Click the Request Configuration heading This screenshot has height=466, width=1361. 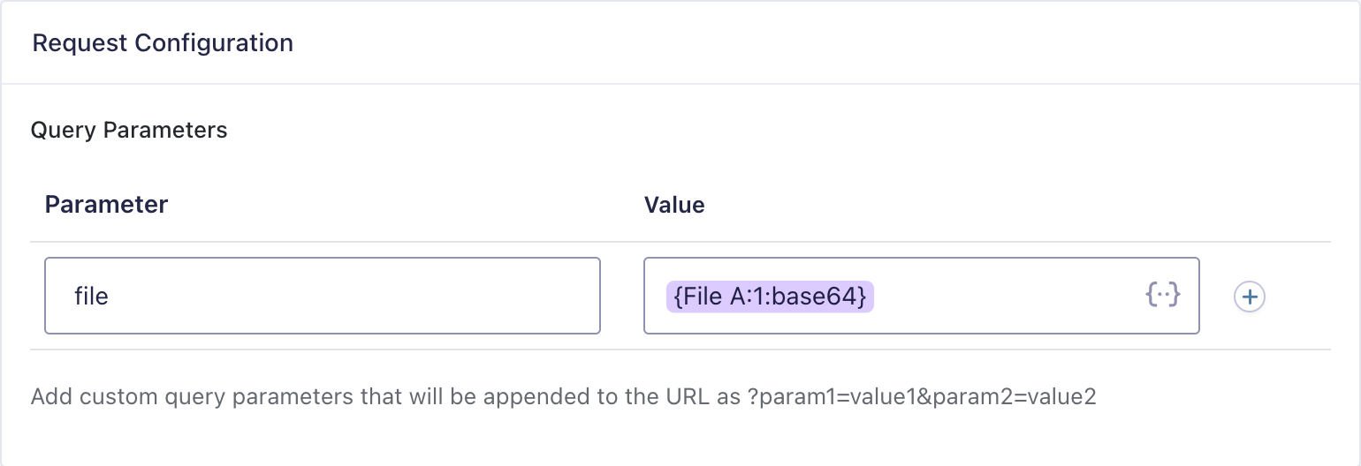click(163, 42)
